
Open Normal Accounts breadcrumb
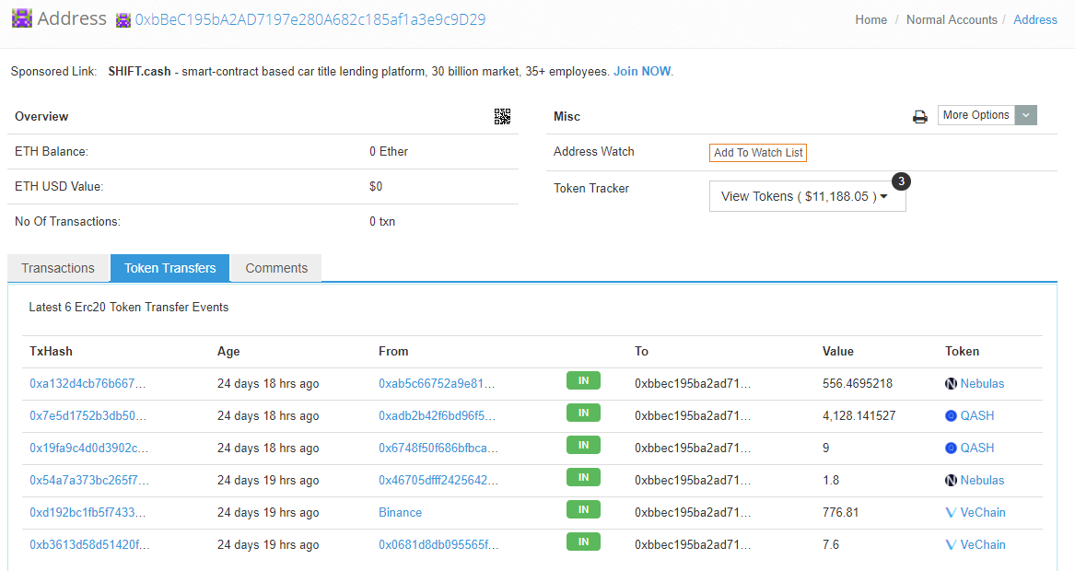pos(952,20)
